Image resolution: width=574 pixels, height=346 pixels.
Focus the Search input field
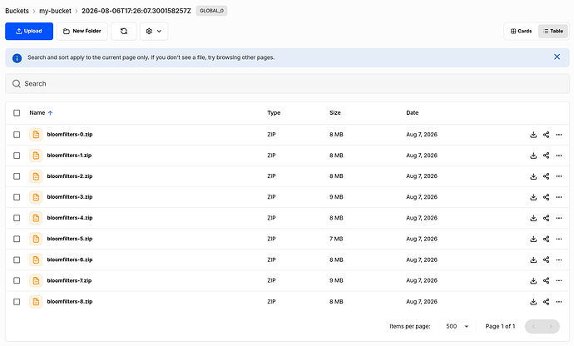[287, 83]
